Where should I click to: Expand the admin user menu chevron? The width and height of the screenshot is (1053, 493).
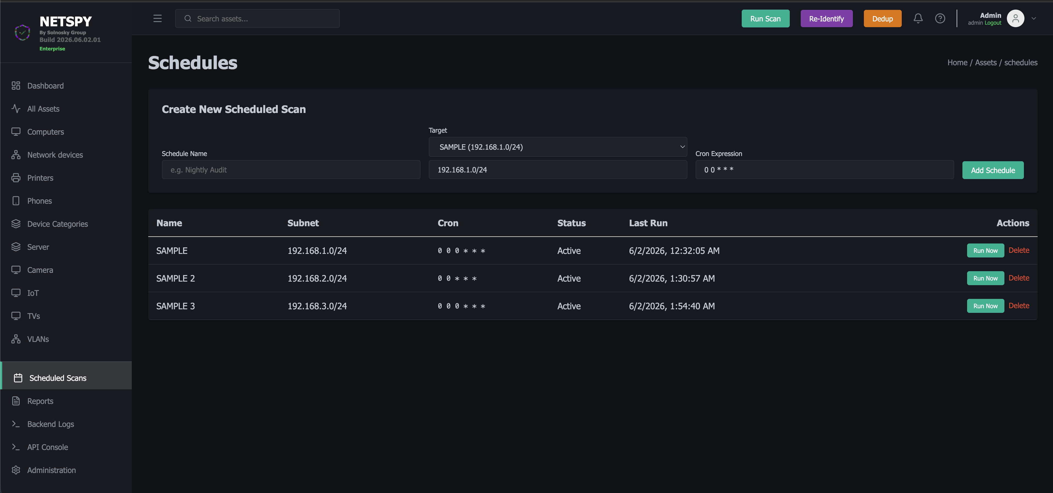pyautogui.click(x=1034, y=18)
